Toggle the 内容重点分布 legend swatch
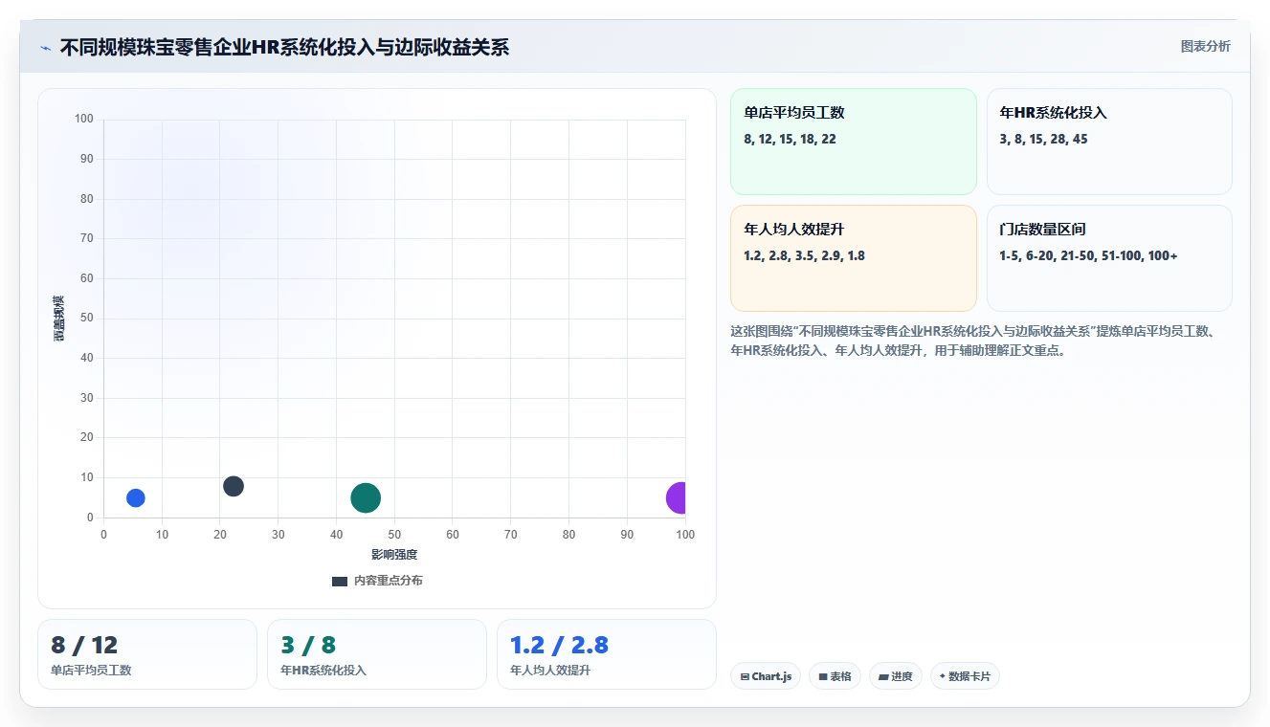Screen dimensions: 1270x727 340,581
